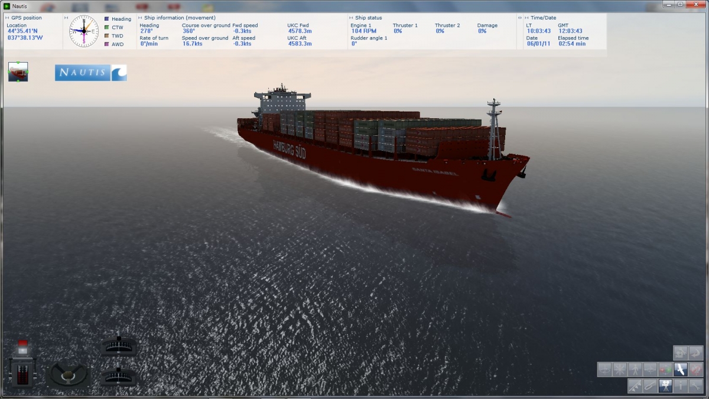Image resolution: width=709 pixels, height=399 pixels.
Task: Open the camera settings icon with wrench
Action: click(x=681, y=353)
